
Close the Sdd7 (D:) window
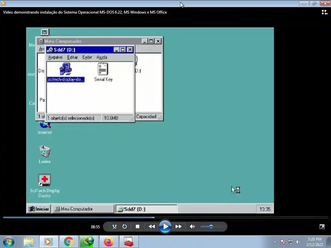point(130,49)
